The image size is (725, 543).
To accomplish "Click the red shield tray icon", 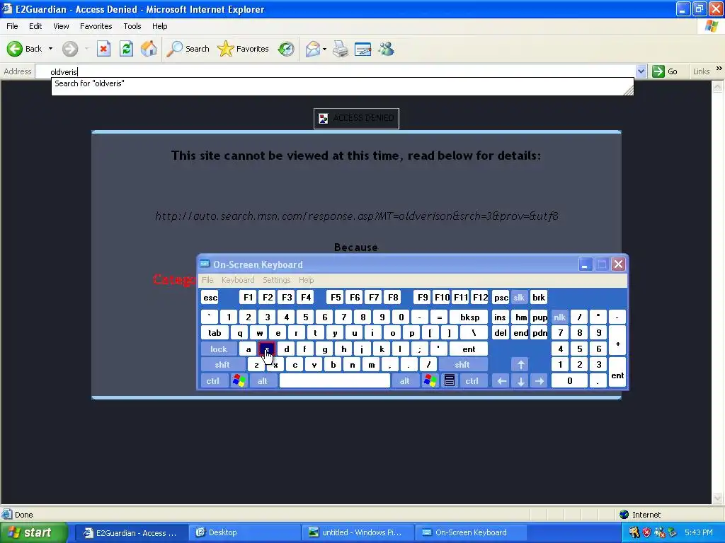I will coord(646,533).
